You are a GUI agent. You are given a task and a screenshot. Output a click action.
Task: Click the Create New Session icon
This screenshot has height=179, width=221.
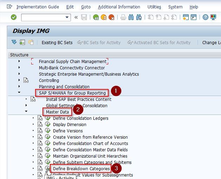click(186, 17)
